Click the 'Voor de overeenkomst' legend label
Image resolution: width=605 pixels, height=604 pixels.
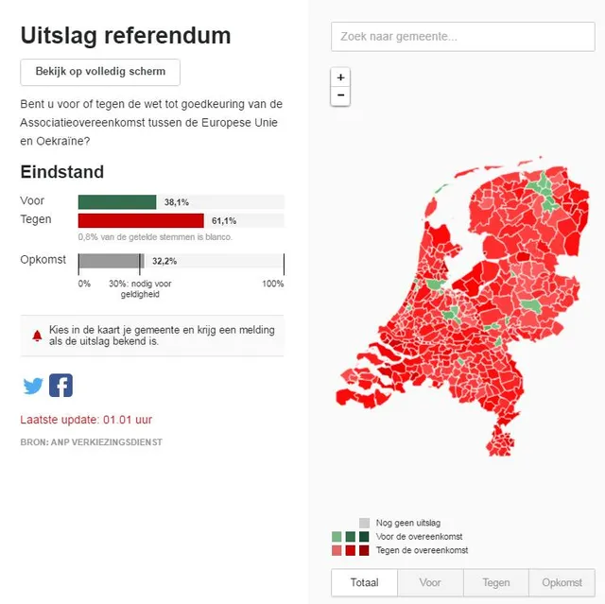tap(421, 537)
